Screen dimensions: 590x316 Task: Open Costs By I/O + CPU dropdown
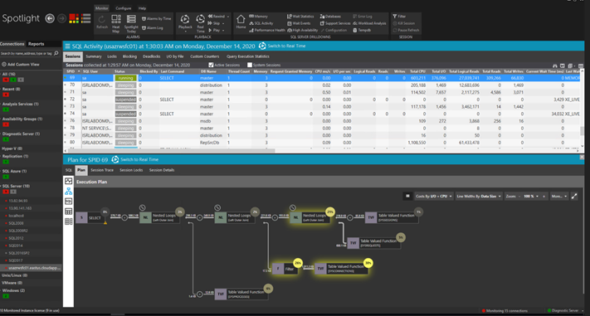(x=433, y=197)
